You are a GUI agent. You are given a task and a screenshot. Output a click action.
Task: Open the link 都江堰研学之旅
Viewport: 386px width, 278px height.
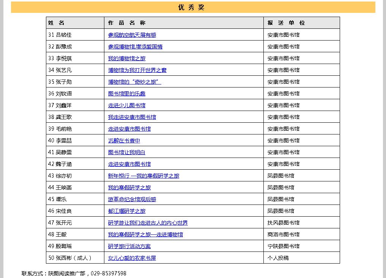(x=127, y=211)
